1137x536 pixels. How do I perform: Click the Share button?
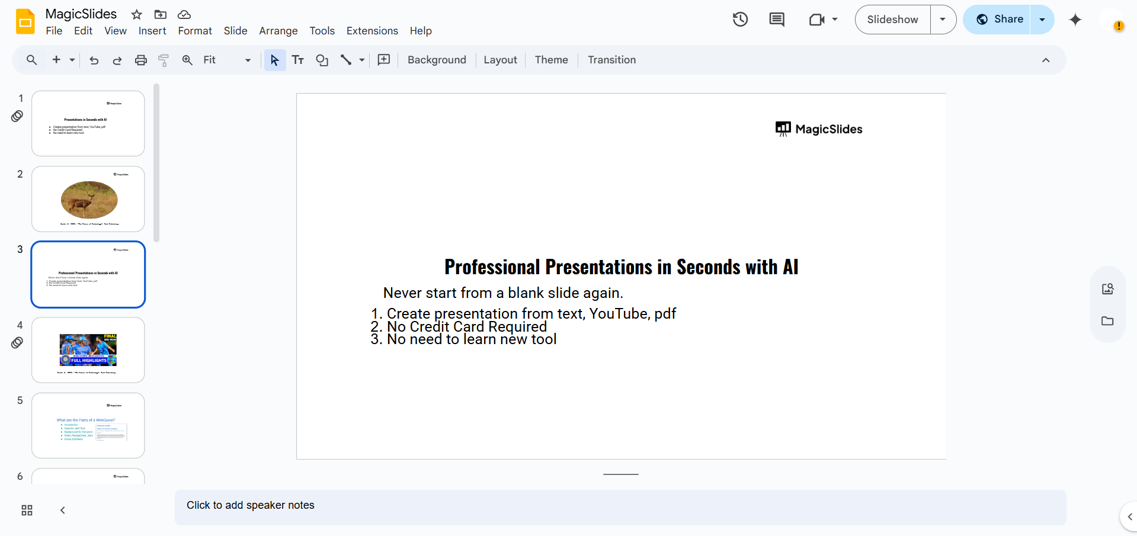tap(998, 20)
